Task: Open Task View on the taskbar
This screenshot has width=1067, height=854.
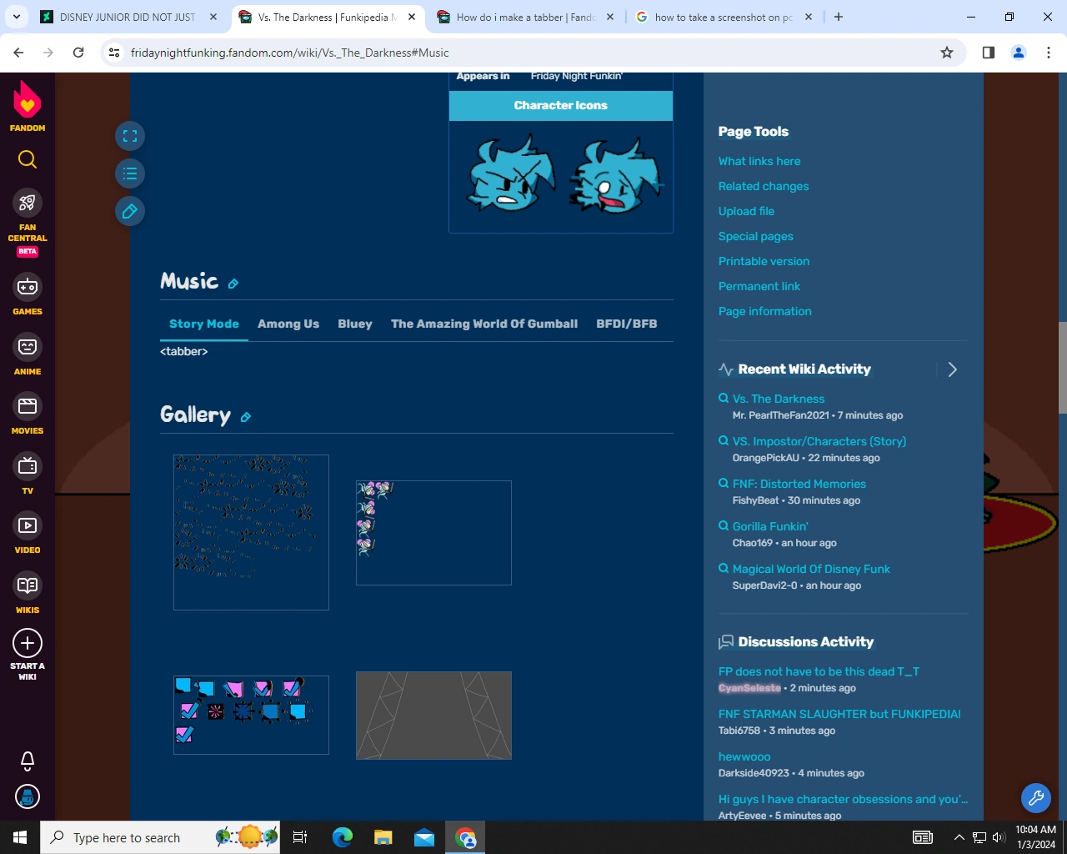Action: pyautogui.click(x=300, y=837)
